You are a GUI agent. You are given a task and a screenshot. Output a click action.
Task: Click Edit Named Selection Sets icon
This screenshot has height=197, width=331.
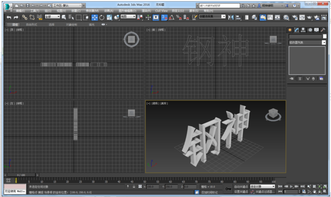tap(194, 17)
